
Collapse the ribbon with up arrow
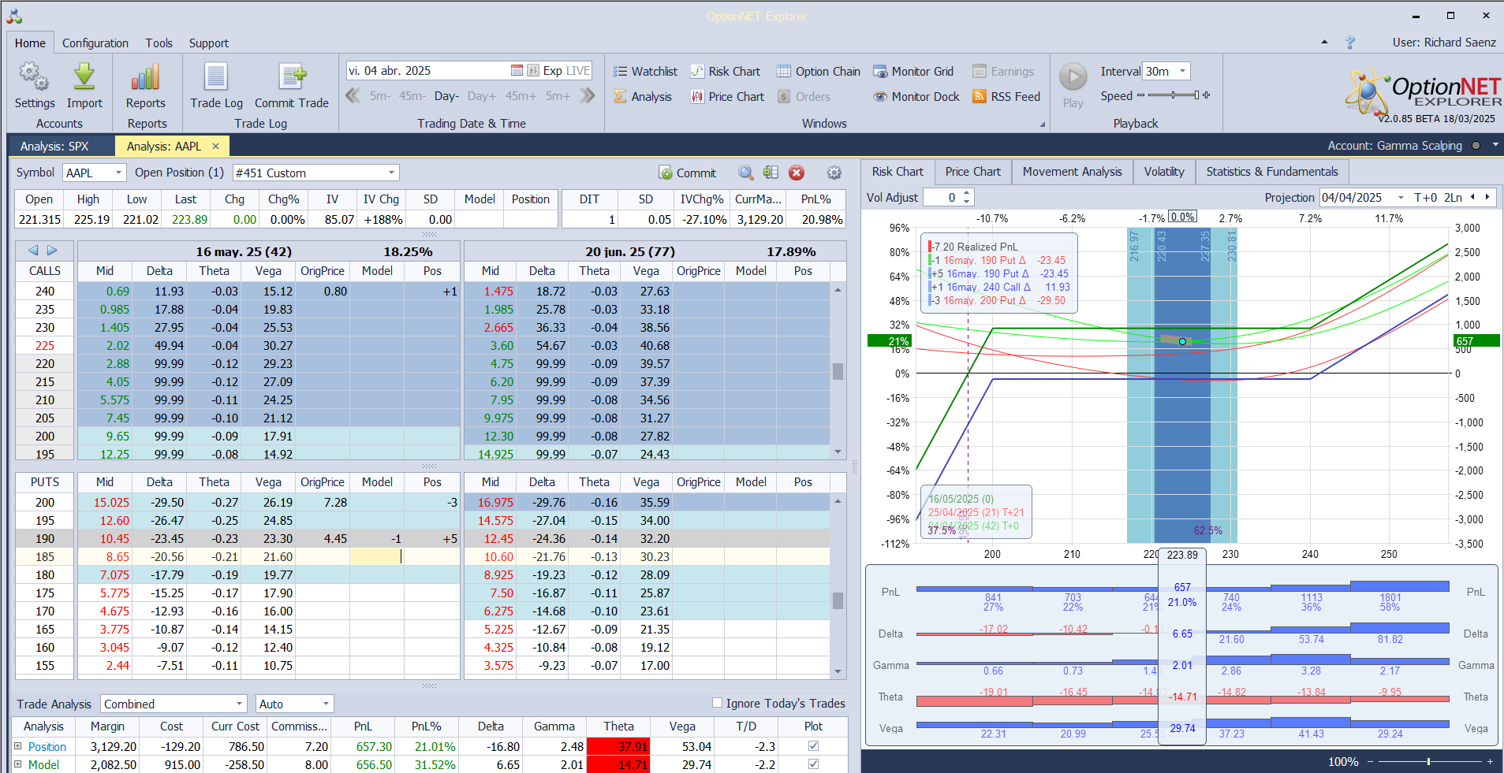[x=1324, y=43]
